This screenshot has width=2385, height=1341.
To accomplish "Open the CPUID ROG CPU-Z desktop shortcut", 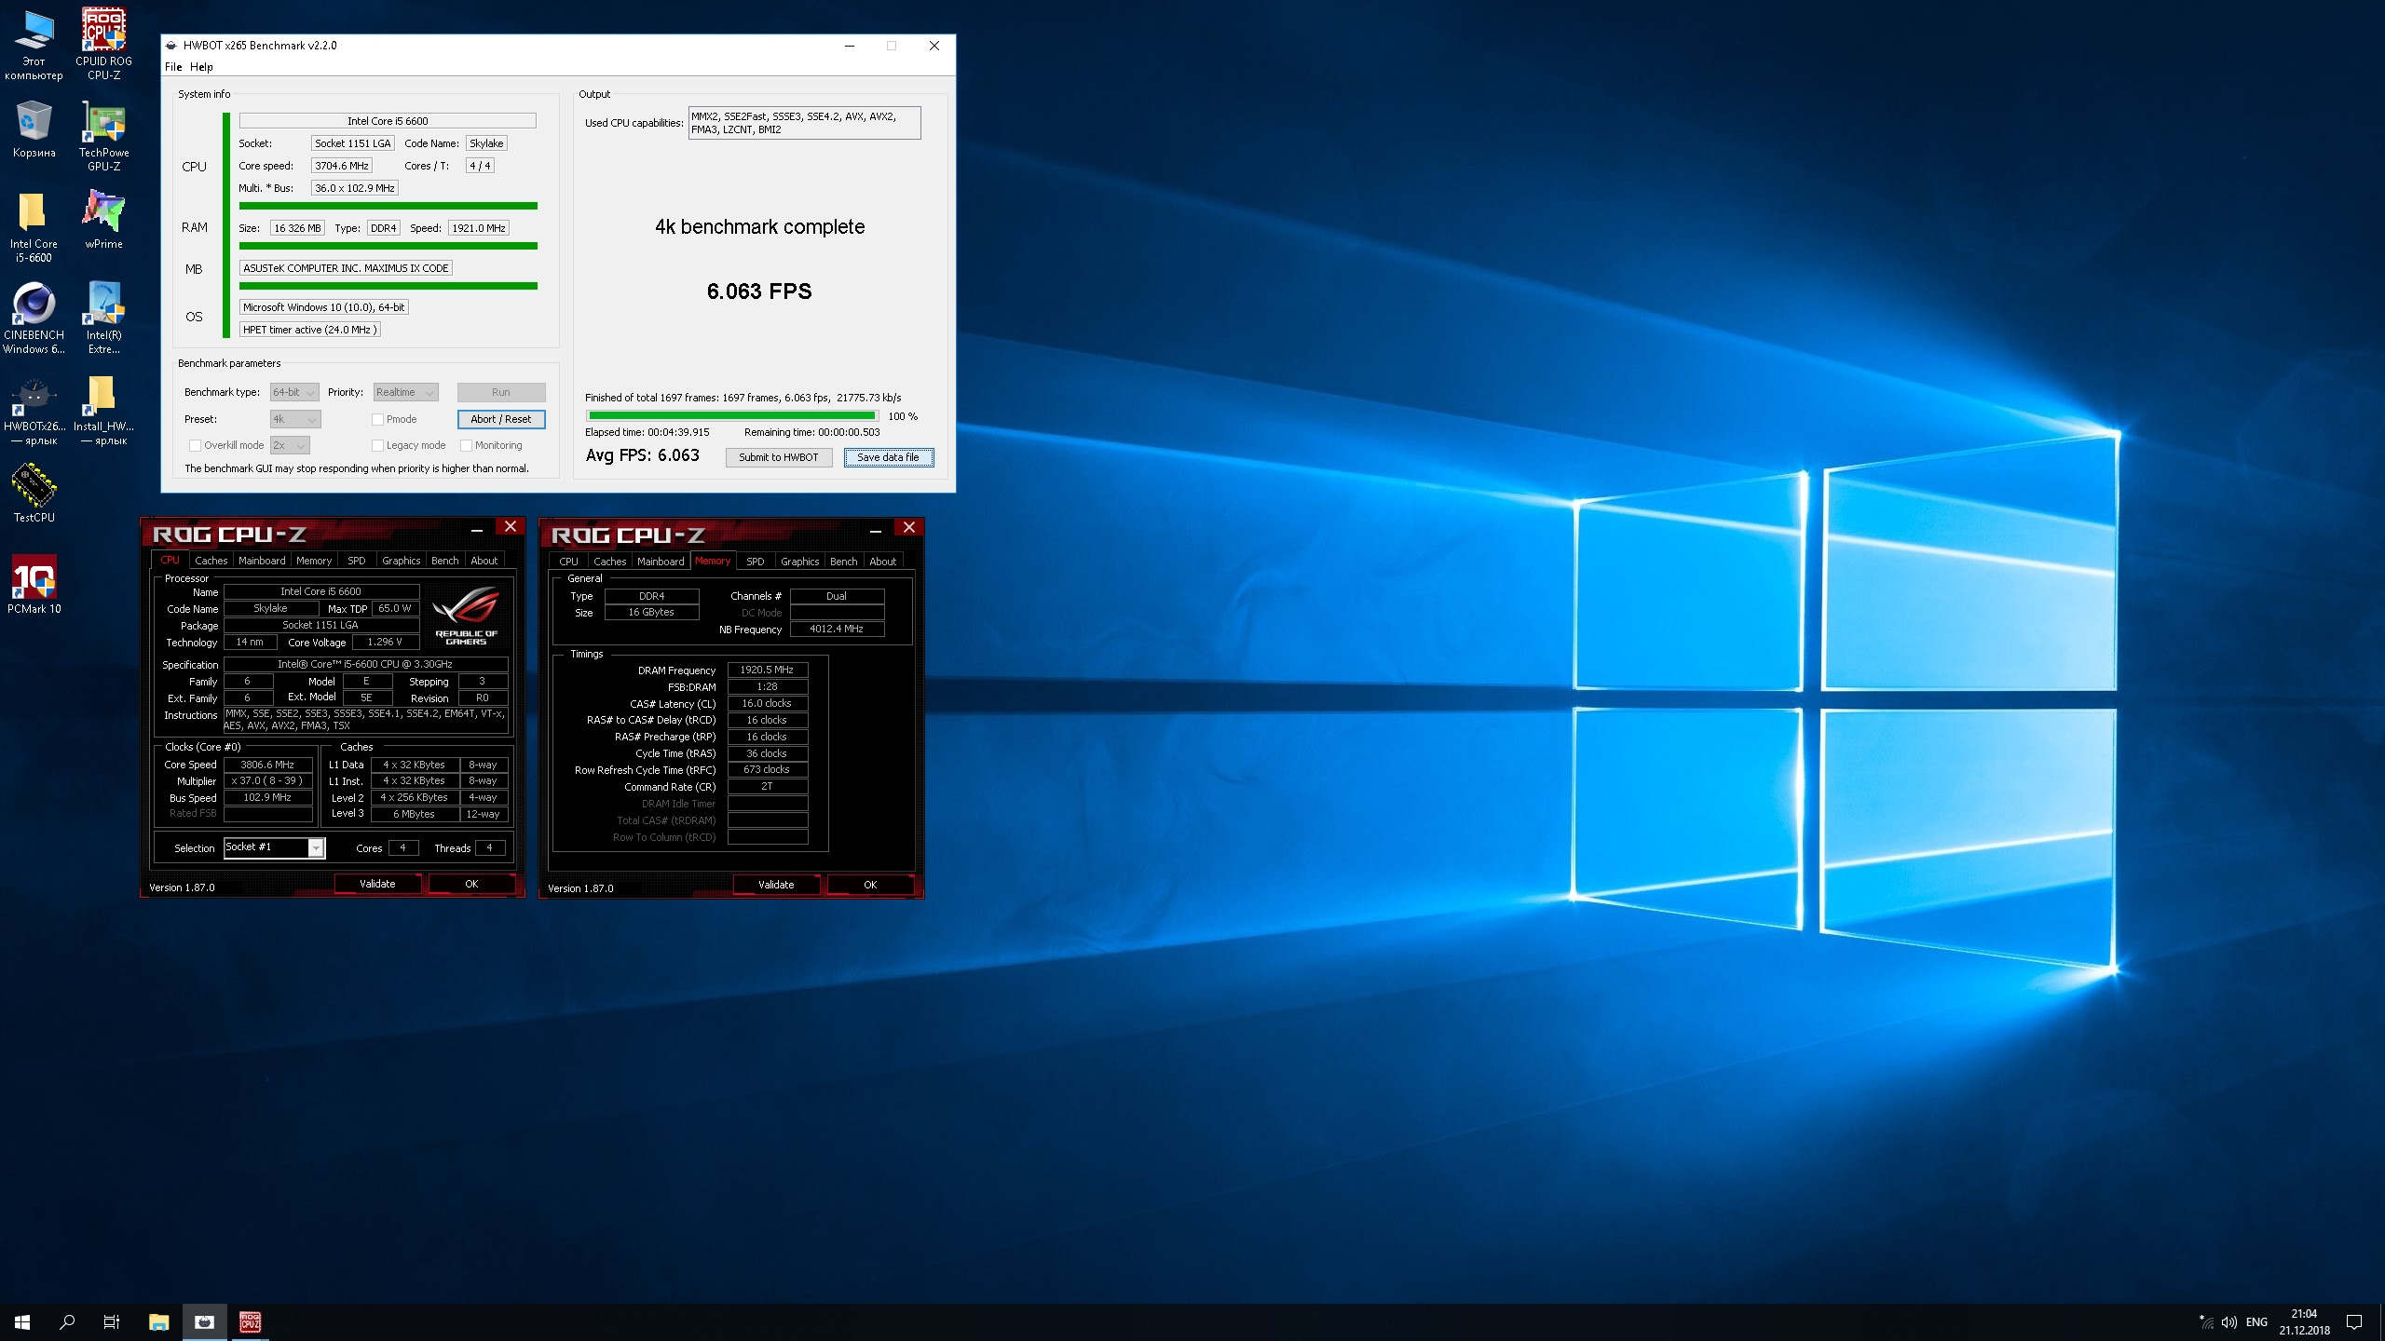I will pos(103,45).
